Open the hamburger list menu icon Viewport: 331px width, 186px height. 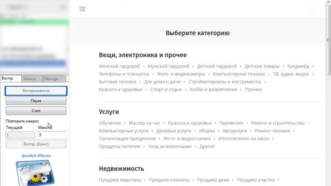tap(82, 9)
